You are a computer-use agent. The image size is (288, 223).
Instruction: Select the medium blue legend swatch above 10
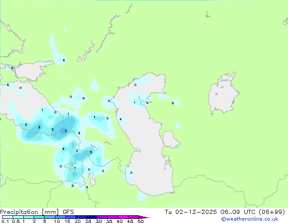(60, 217)
